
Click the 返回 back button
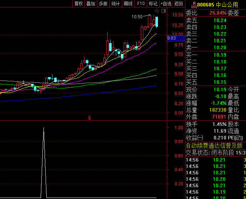coord(179,4)
